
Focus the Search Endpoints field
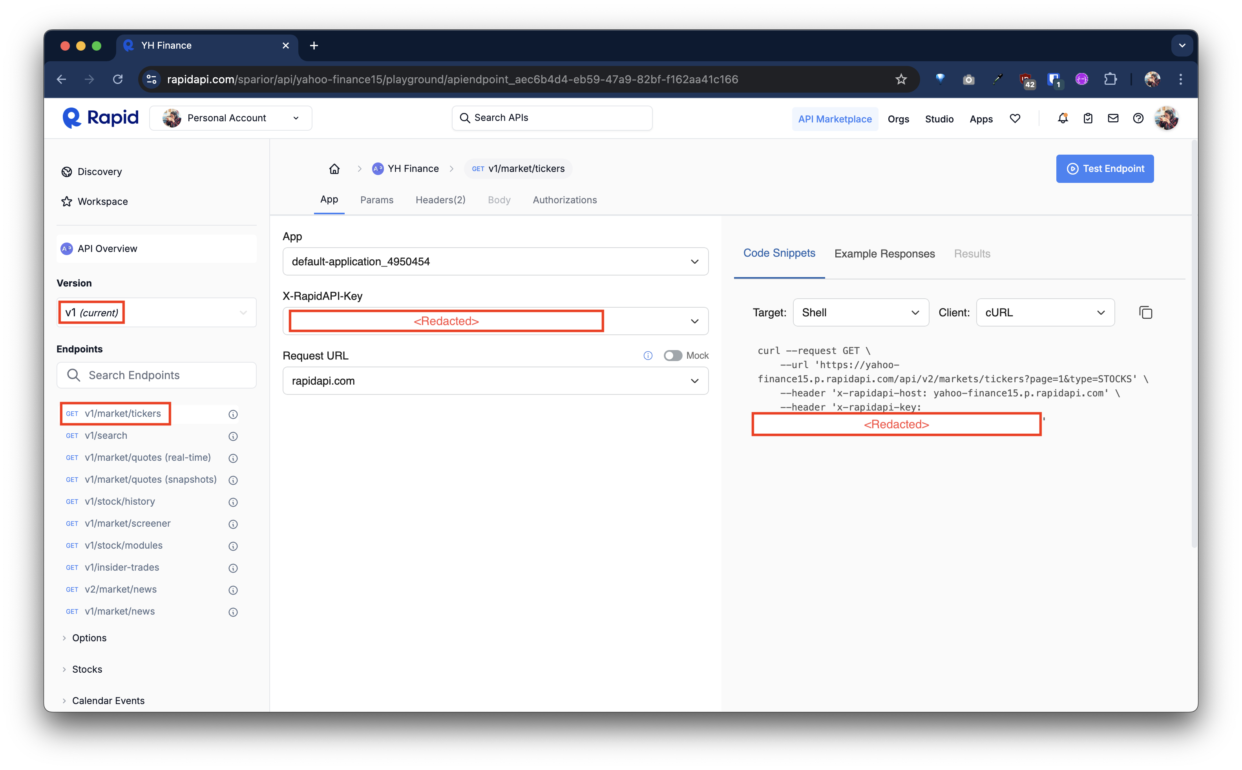(156, 375)
